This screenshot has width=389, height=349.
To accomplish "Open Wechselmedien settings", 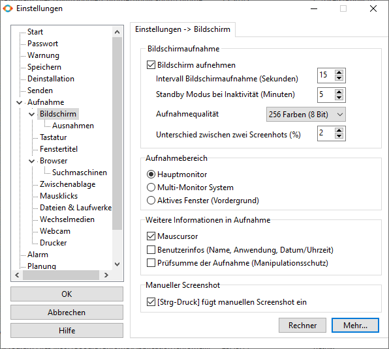I will pyautogui.click(x=67, y=219).
